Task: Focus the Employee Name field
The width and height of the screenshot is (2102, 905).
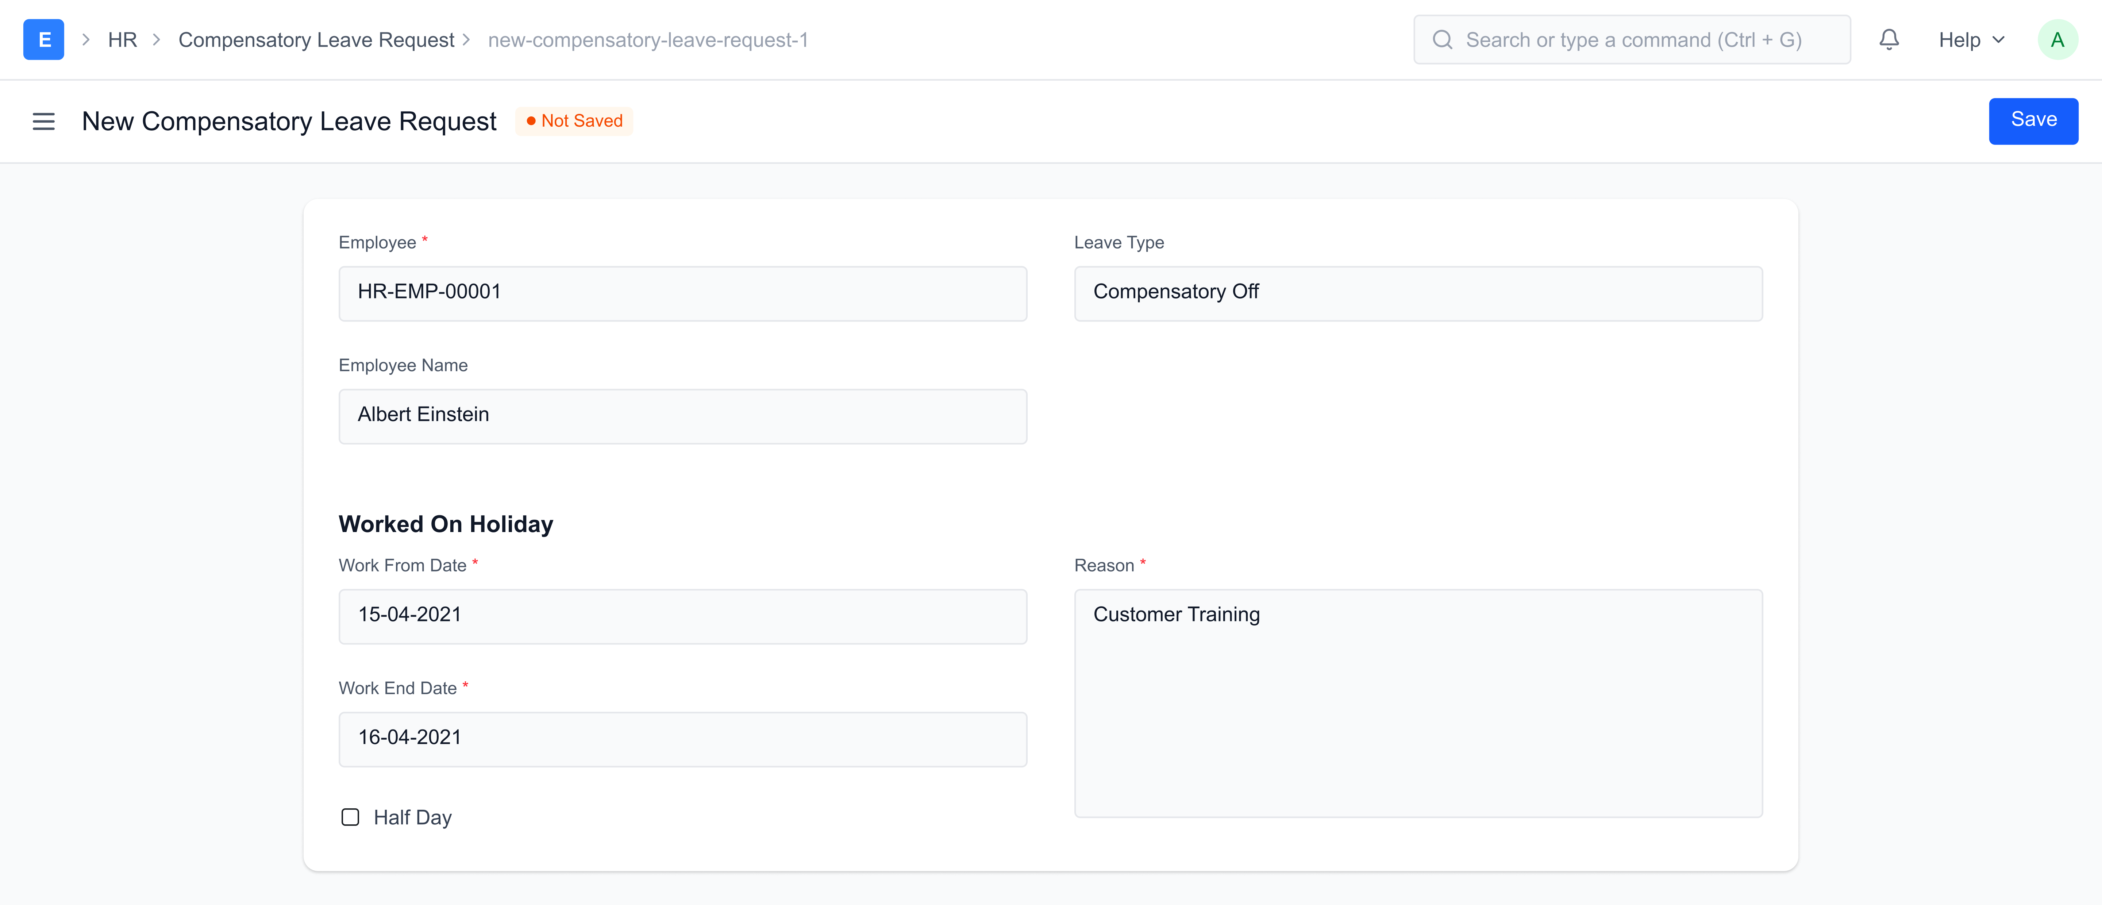Action: [682, 415]
